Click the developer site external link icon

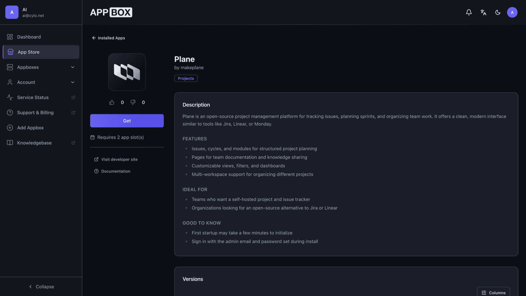coord(96,159)
